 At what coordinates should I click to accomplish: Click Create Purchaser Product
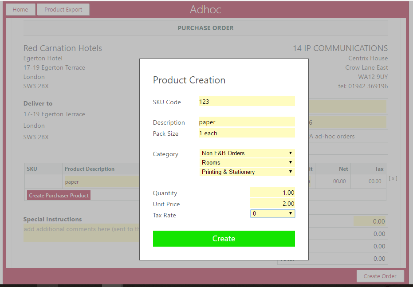[x=58, y=195]
